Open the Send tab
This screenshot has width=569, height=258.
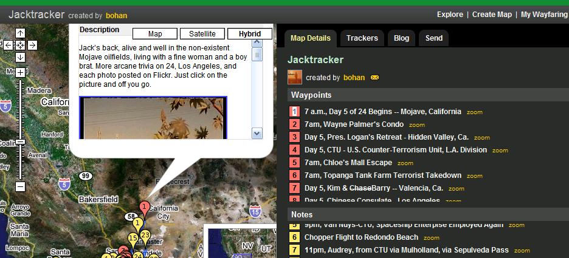pos(434,38)
